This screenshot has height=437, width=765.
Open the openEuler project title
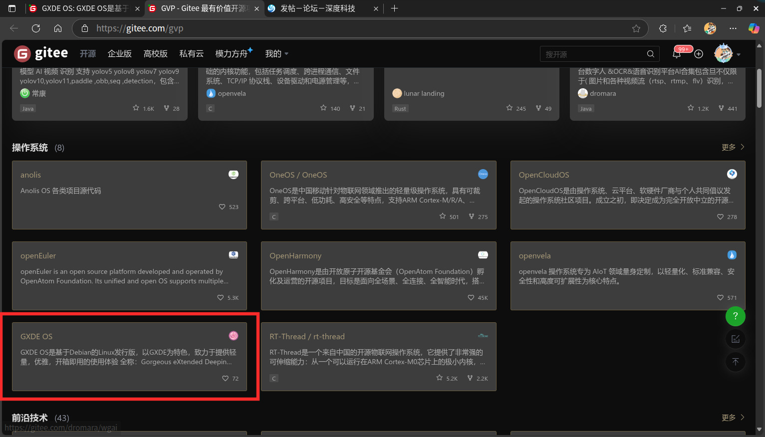[38, 255]
